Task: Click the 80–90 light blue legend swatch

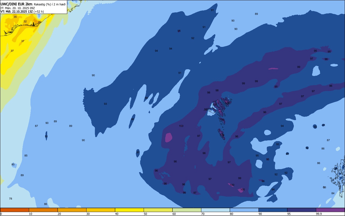Action: (x=244, y=210)
